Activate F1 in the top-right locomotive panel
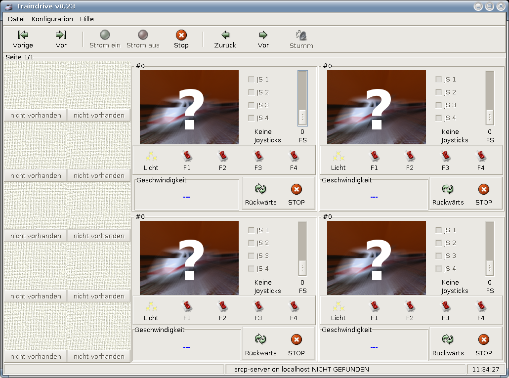509x378 pixels. pos(374,157)
